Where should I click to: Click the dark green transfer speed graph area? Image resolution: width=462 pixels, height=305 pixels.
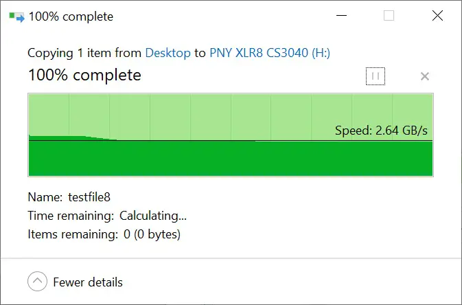(231, 159)
